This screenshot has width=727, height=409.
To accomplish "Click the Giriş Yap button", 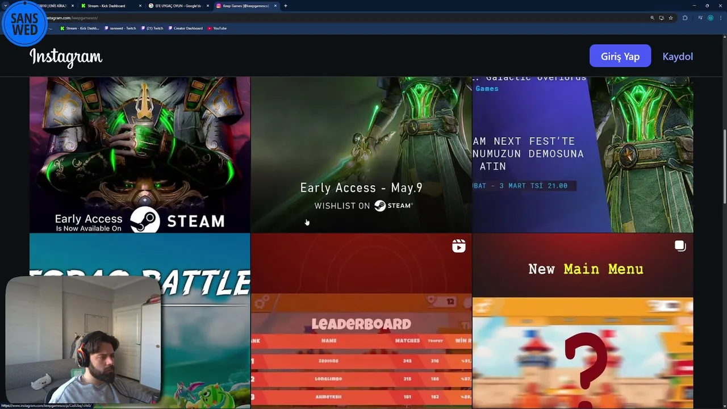I will 620,56.
